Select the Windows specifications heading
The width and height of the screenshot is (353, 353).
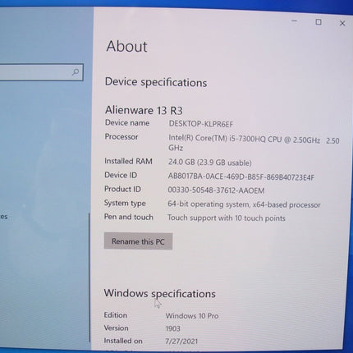(x=159, y=294)
